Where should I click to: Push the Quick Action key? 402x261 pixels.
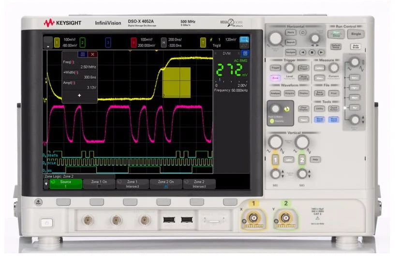[x=333, y=109]
